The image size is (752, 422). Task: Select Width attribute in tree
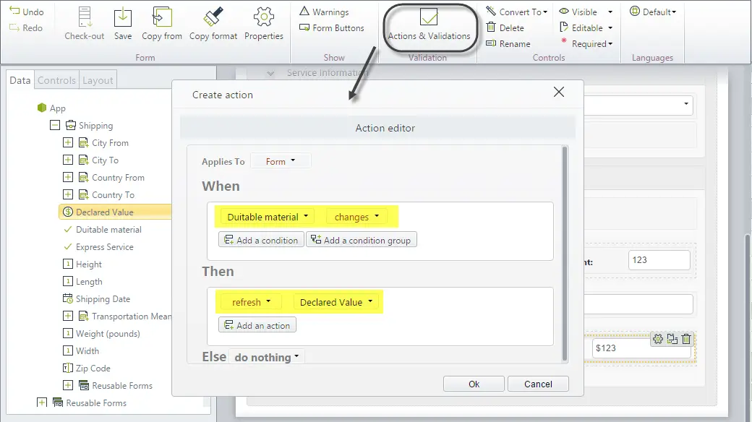(x=81, y=350)
